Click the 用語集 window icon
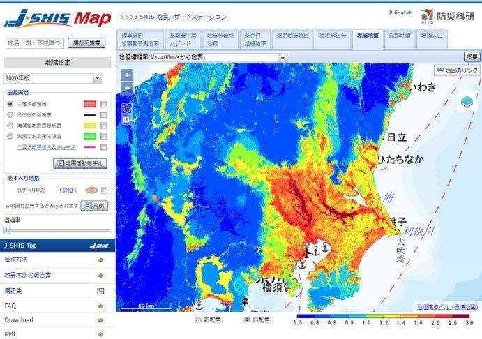The width and height of the screenshot is (482, 339). tap(100, 291)
